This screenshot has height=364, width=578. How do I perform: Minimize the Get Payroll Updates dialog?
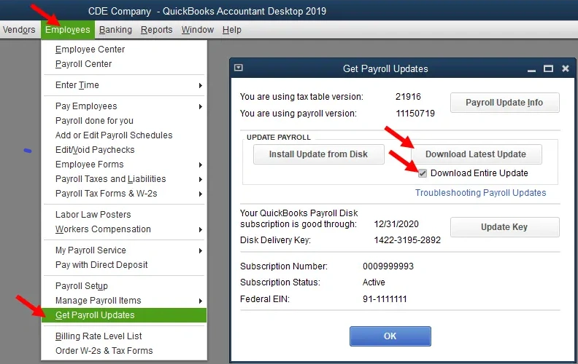[x=531, y=68]
